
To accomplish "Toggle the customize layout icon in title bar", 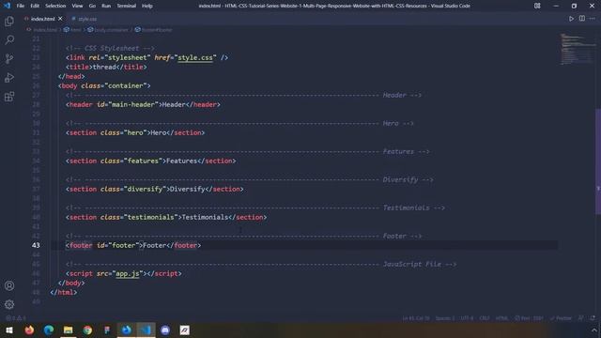I will (537, 6).
